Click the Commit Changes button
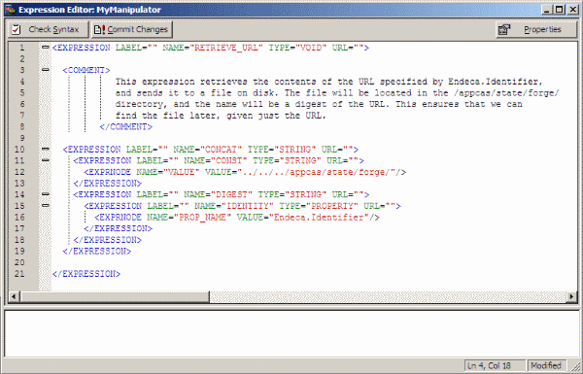This screenshot has height=374, width=583. 131,29
